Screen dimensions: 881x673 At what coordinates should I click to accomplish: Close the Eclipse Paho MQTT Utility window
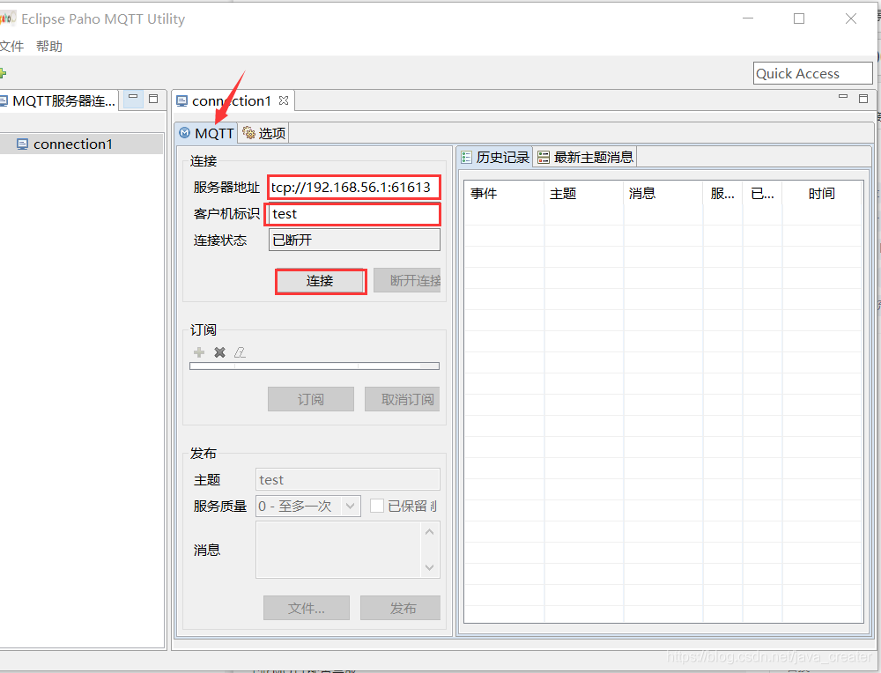[x=851, y=18]
